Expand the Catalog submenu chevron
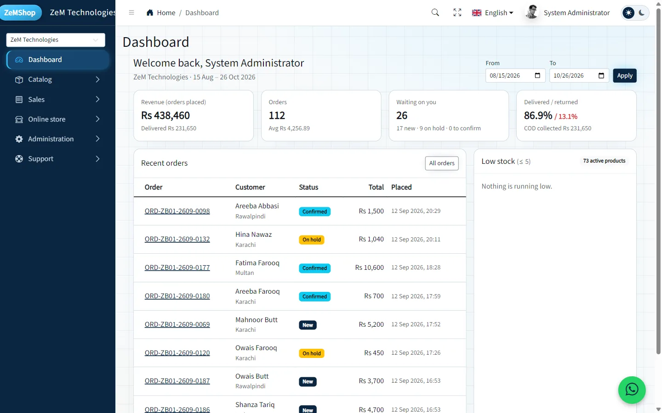The height and width of the screenshot is (413, 662). point(97,79)
